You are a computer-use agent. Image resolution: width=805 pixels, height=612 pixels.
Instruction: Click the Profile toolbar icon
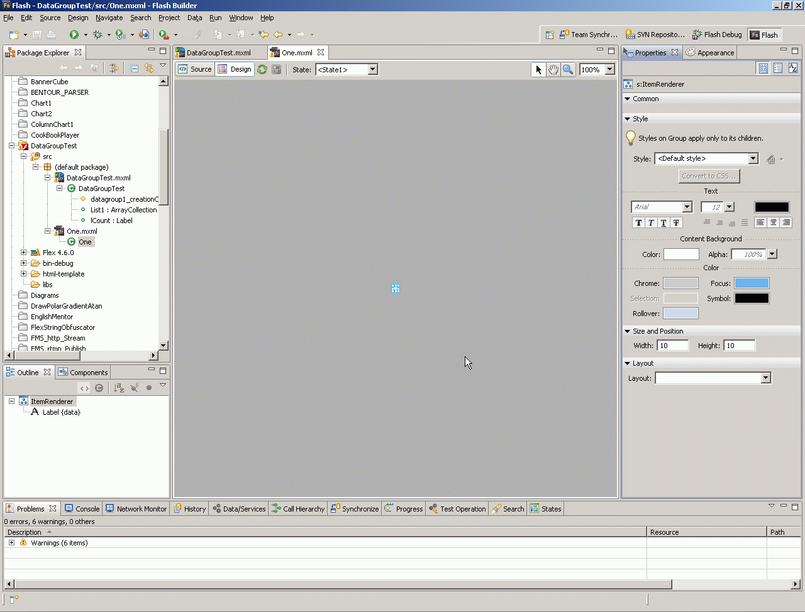tap(120, 35)
